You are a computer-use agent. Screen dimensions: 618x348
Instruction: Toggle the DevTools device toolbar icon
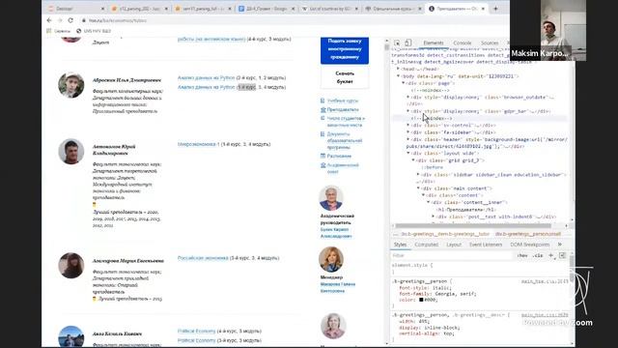click(407, 43)
